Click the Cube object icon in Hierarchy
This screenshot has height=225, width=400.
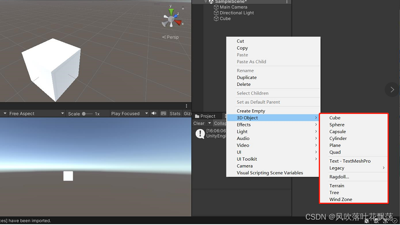pyautogui.click(x=216, y=19)
